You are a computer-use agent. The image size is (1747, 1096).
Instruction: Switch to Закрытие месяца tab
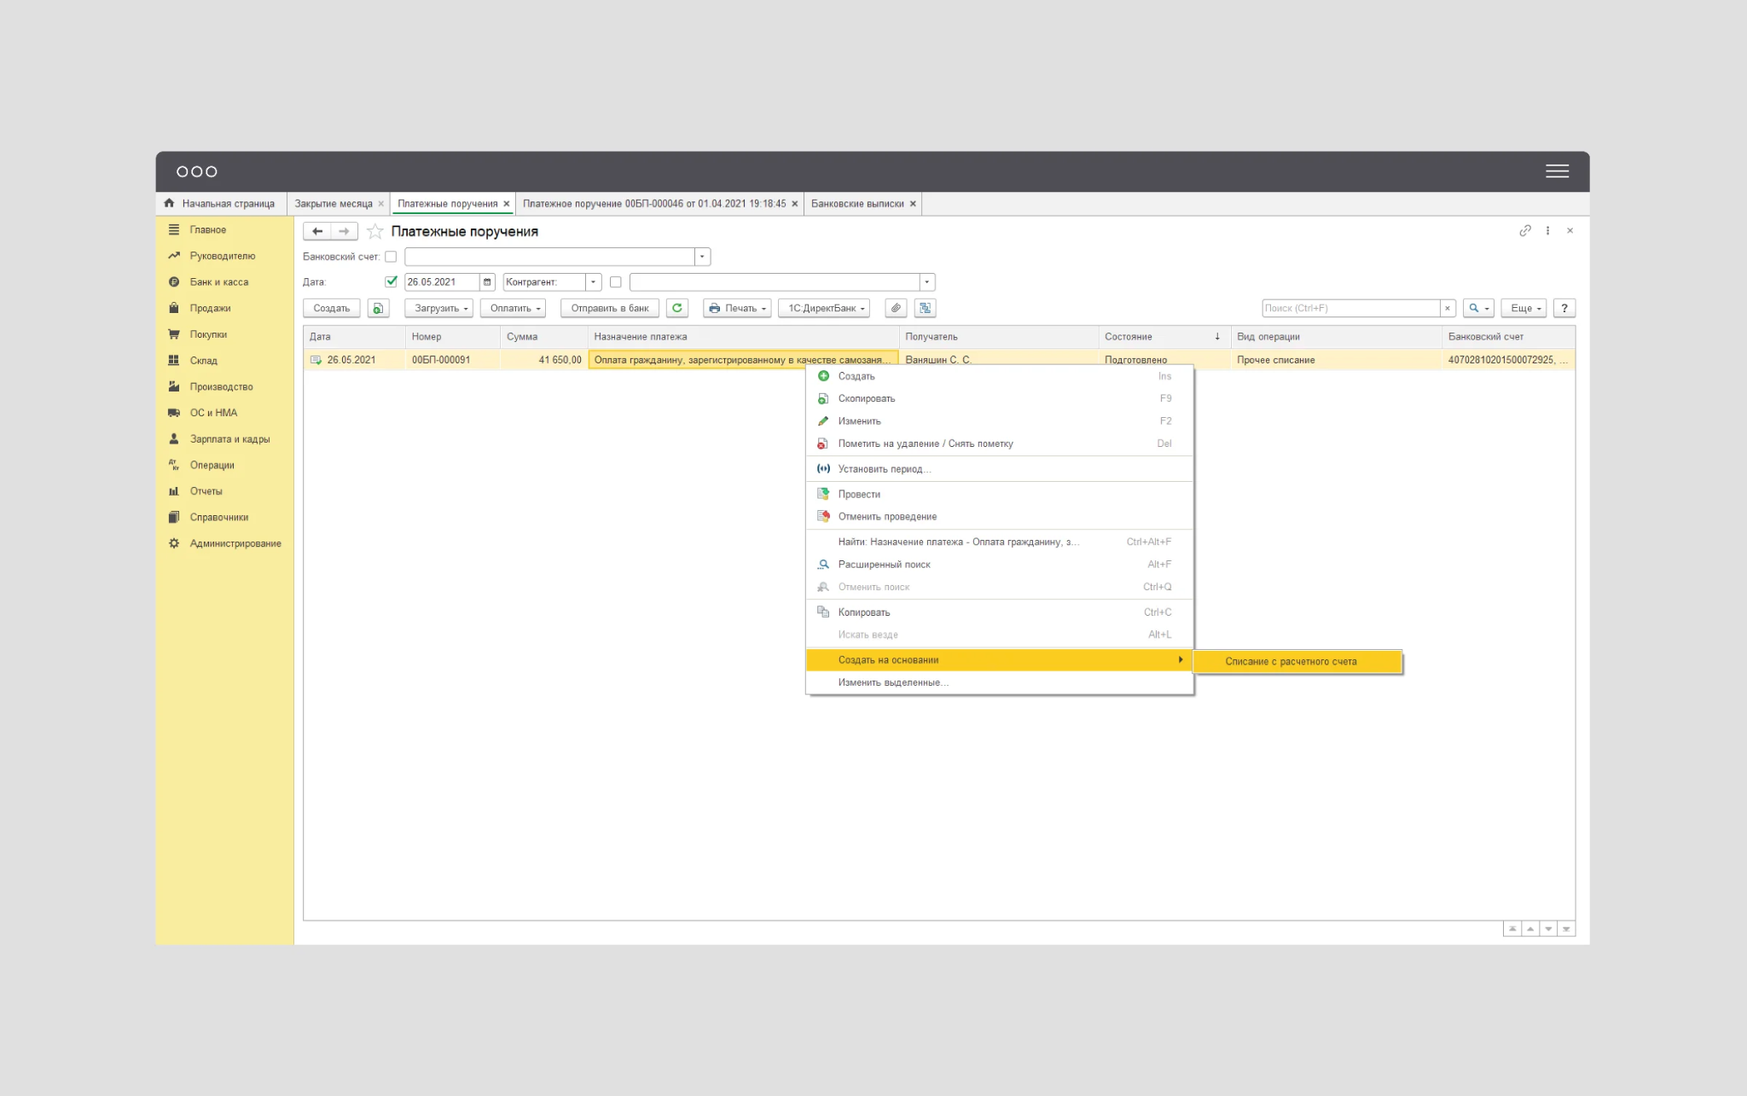coord(334,204)
